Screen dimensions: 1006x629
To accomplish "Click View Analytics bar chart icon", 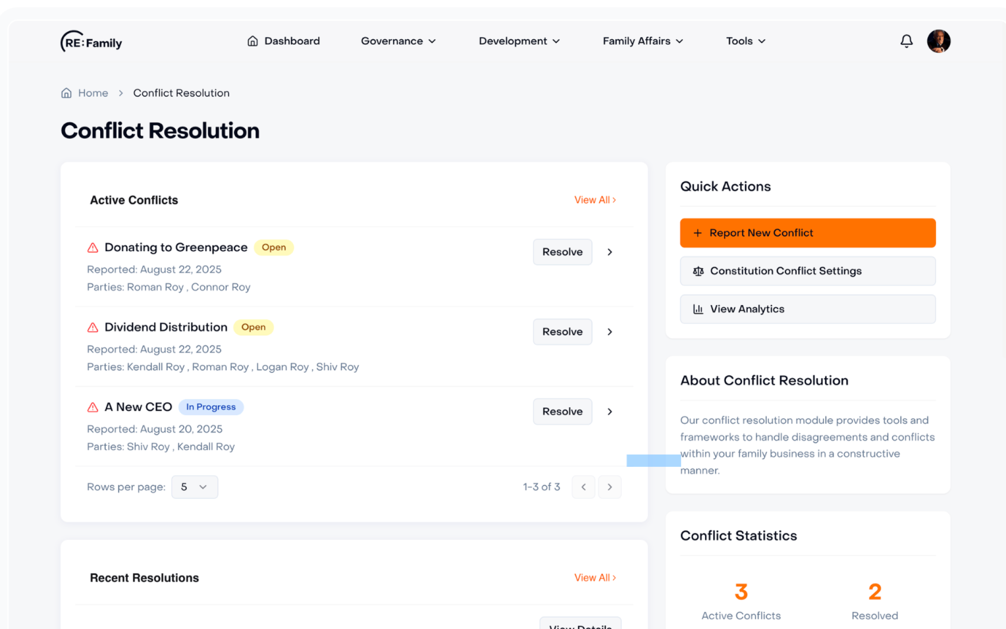I will (698, 309).
